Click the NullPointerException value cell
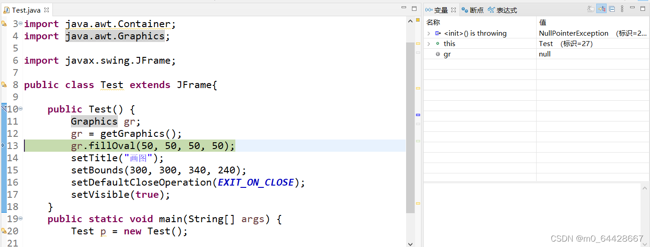Image resolution: width=650 pixels, height=247 pixels. [x=593, y=33]
